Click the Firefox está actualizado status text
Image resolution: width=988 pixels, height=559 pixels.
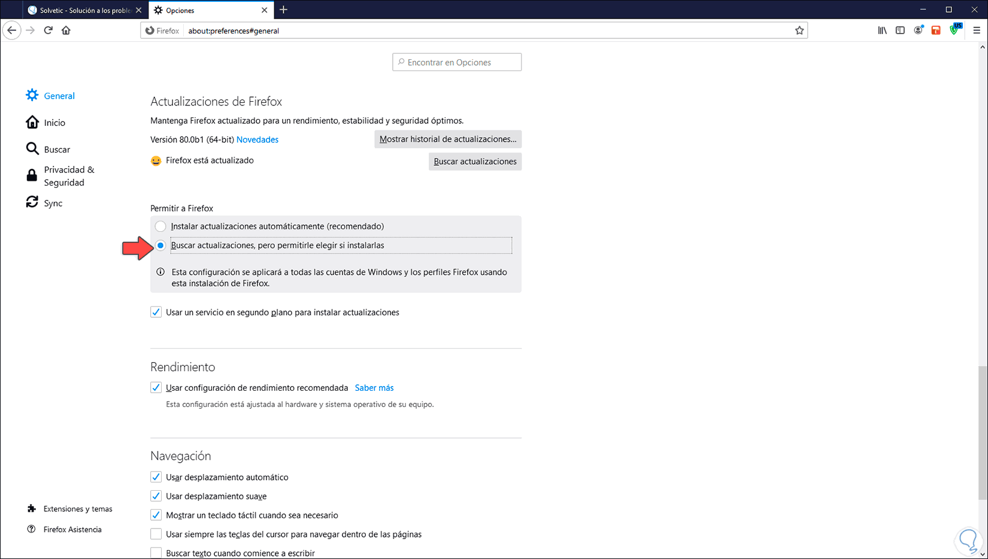pos(210,160)
